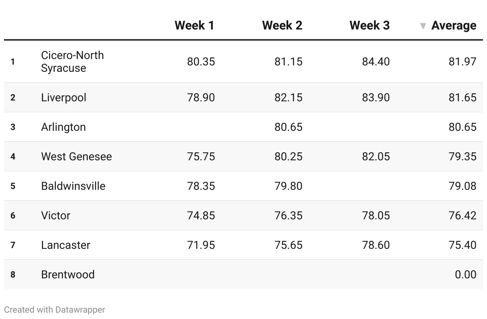487x319 pixels.
Task: Sort table by Week 1 column header
Action: pos(194,26)
